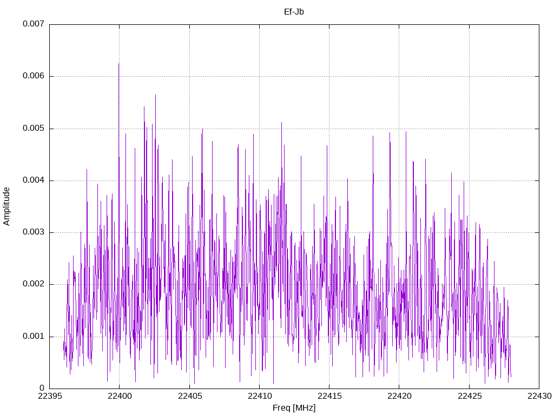Image resolution: width=554 pixels, height=415 pixels.
Task: Click the 22395 x-axis tick label
Action: [x=49, y=396]
